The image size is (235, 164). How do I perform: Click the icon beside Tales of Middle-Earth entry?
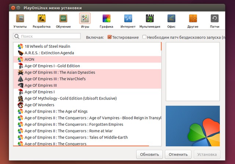(21, 138)
